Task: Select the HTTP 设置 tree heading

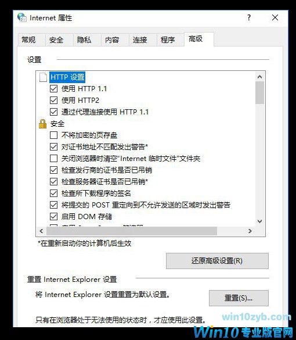Action: click(67, 77)
